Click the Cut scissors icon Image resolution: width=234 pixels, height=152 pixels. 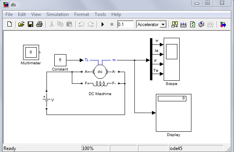coord(52,24)
